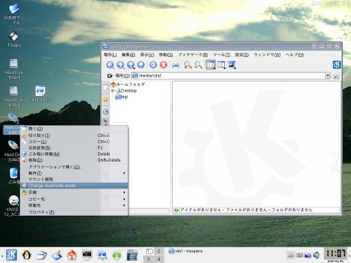
Task: Expand the 移動先 submenu
Action: click(75, 205)
